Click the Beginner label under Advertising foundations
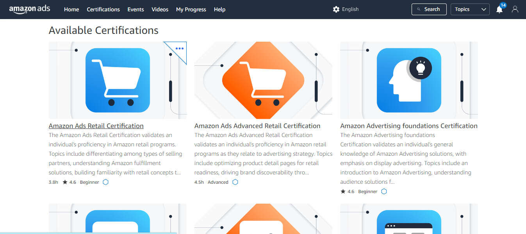Image resolution: width=526 pixels, height=234 pixels. [368, 192]
